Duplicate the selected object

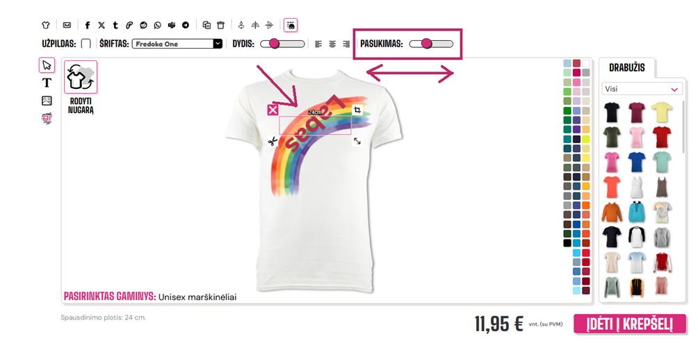[206, 26]
